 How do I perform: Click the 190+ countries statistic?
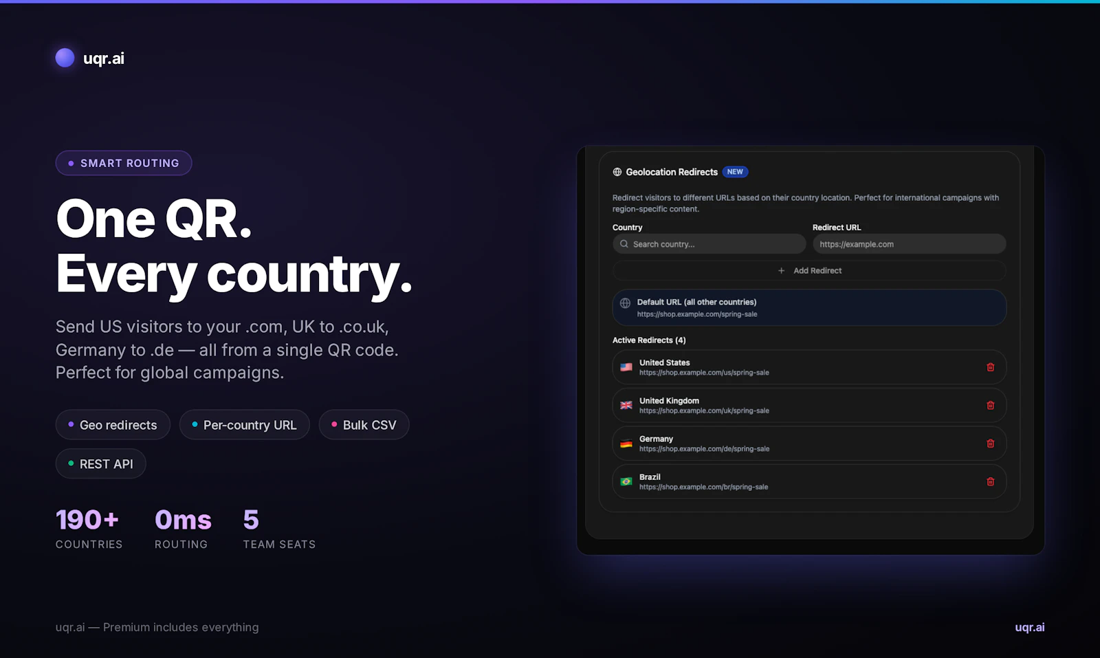[x=89, y=528]
